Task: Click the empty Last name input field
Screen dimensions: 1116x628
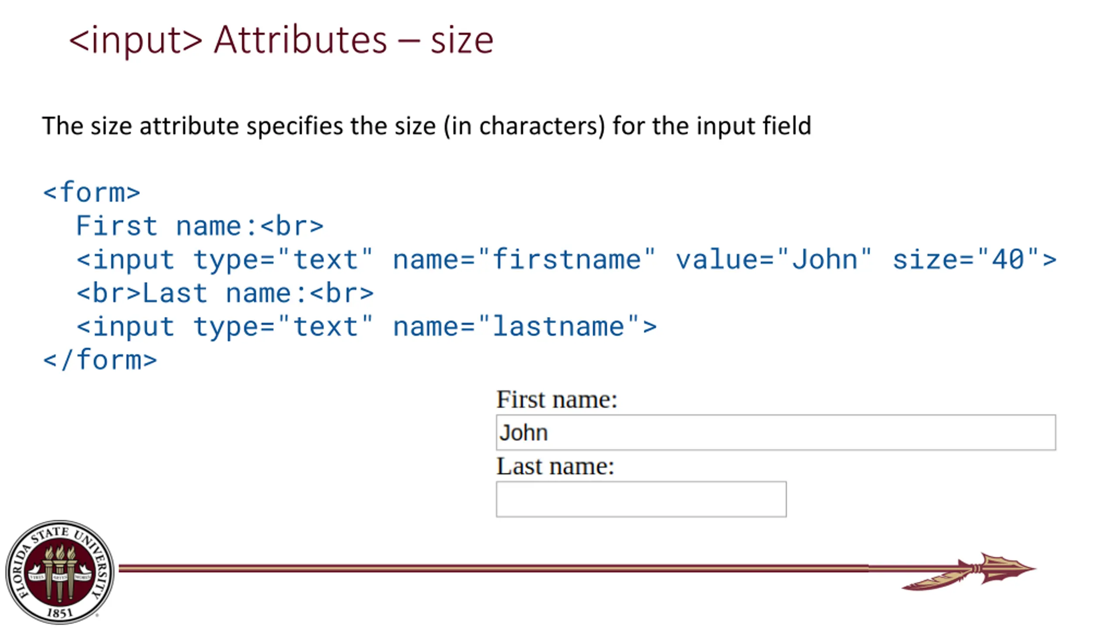Action: (641, 499)
